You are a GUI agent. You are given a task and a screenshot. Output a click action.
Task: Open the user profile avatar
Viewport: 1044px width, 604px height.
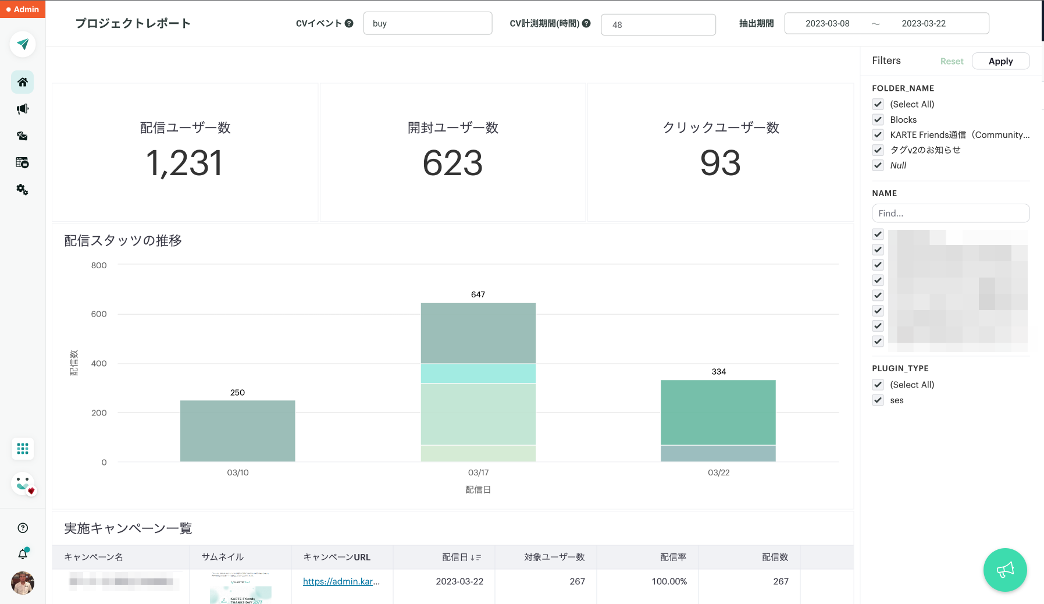click(x=23, y=582)
